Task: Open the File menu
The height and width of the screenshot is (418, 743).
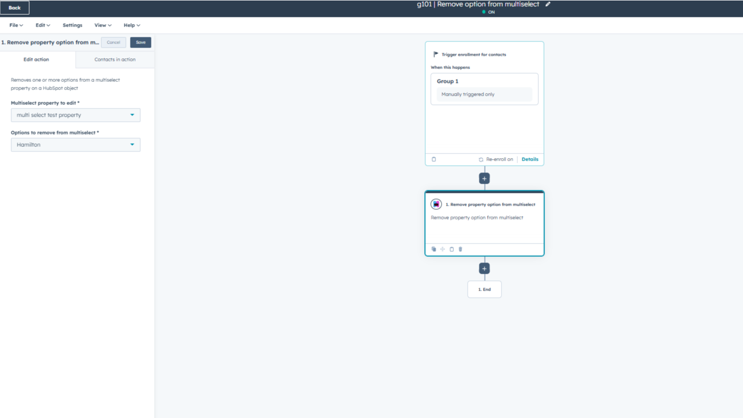Action: [16, 25]
